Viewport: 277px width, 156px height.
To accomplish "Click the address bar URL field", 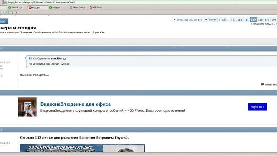I will click(x=142, y=3).
